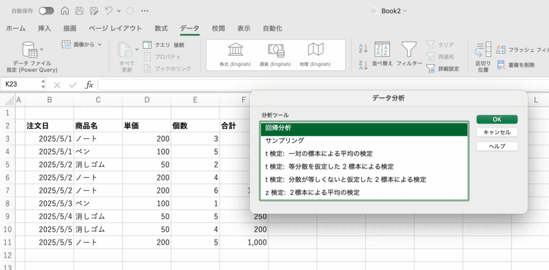Select row 7 header
The height and width of the screenshot is (270, 549).
tap(8, 191)
